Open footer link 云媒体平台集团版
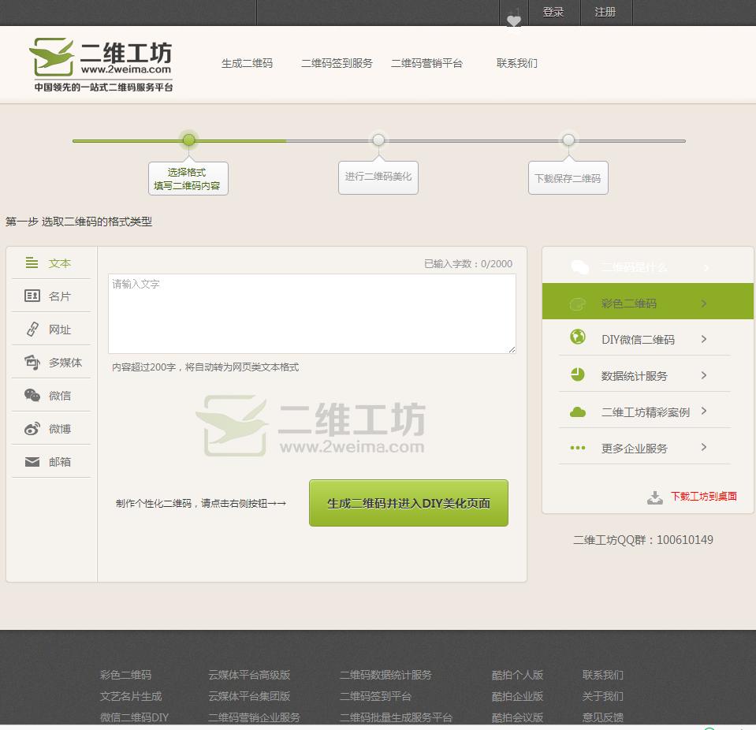 click(249, 696)
